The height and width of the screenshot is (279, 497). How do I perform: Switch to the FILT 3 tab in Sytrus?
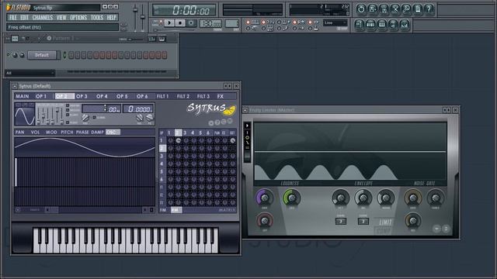203,96
